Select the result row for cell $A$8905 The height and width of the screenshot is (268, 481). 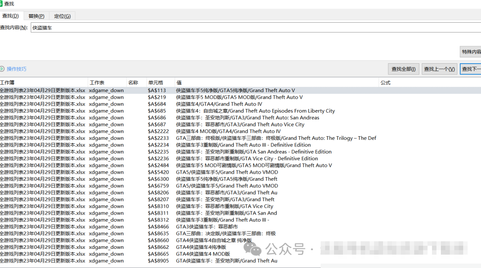[240, 260]
